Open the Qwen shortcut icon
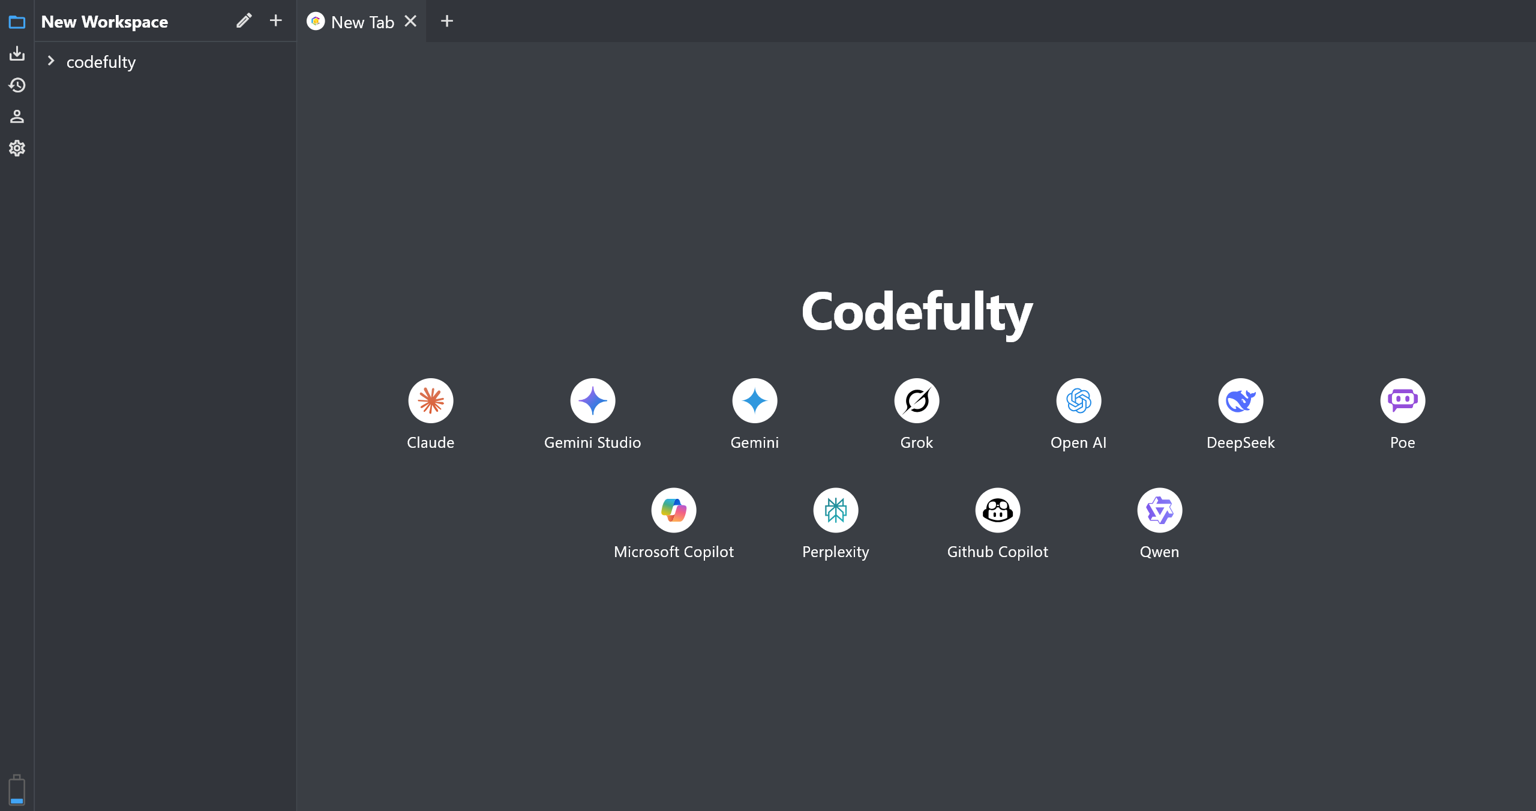The width and height of the screenshot is (1536, 811). (1159, 510)
